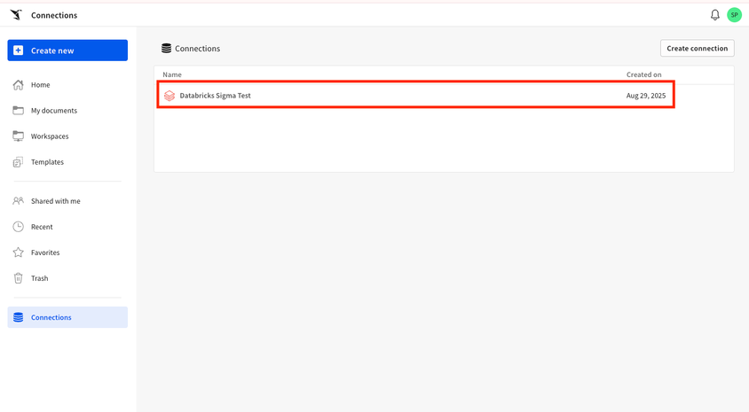Sort by the Created on column header

pyautogui.click(x=643, y=74)
